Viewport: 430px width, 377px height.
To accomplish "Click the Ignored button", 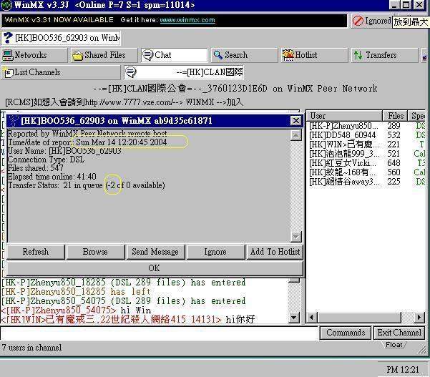I will tap(371, 21).
